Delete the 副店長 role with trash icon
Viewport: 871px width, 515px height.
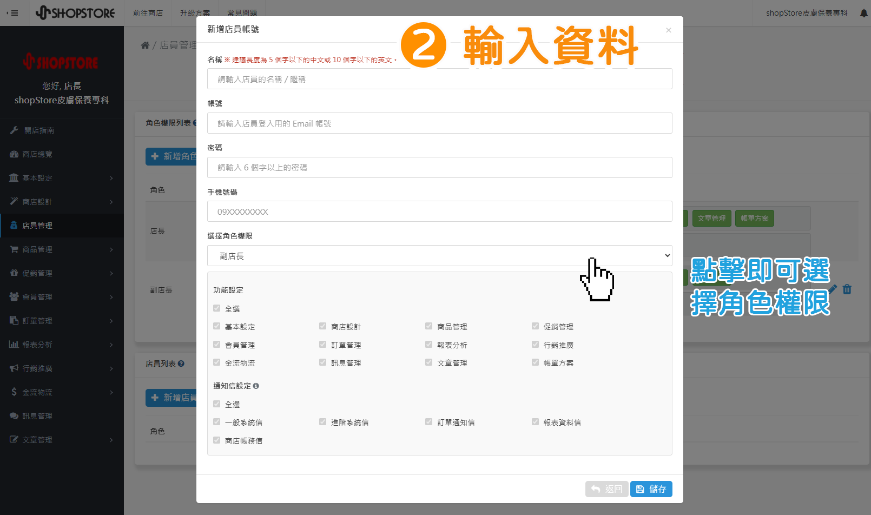(x=847, y=289)
